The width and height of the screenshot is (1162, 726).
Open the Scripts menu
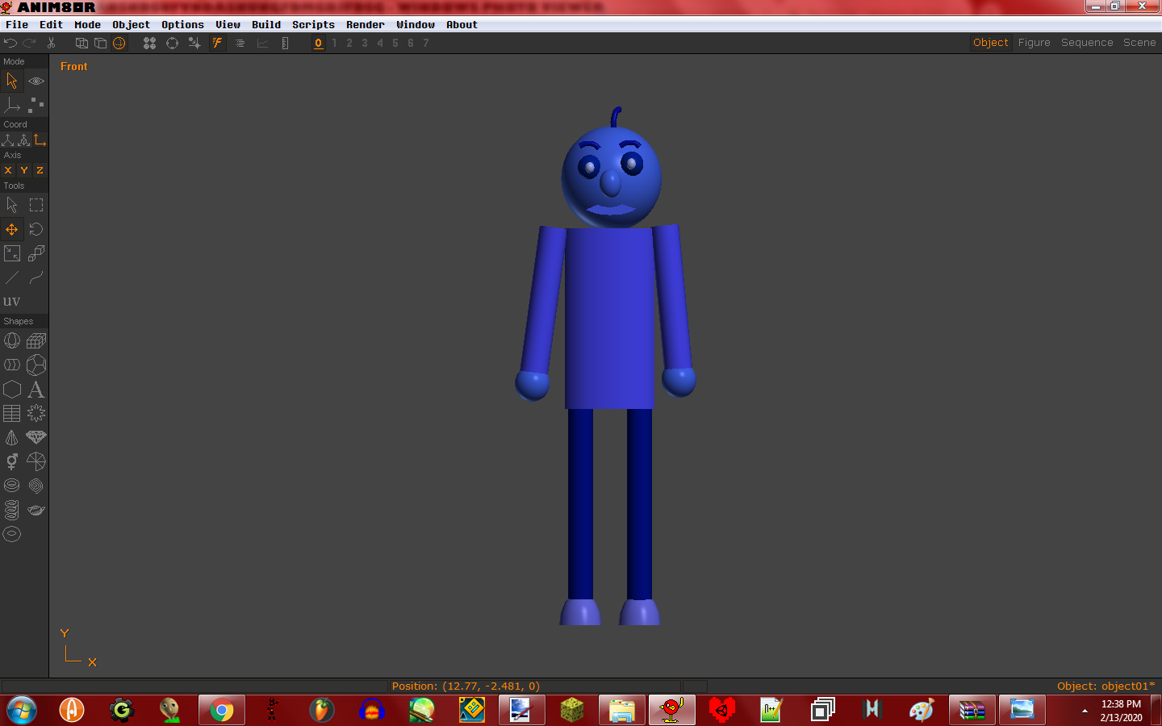click(313, 25)
